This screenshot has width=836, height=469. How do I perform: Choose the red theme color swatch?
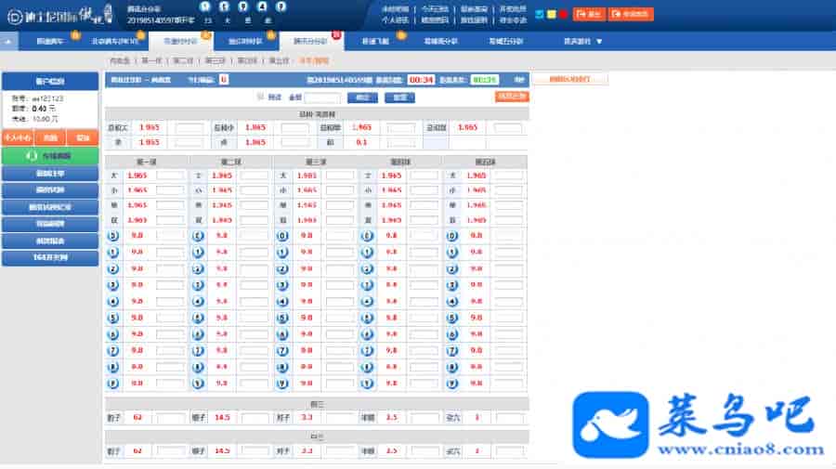563,14
